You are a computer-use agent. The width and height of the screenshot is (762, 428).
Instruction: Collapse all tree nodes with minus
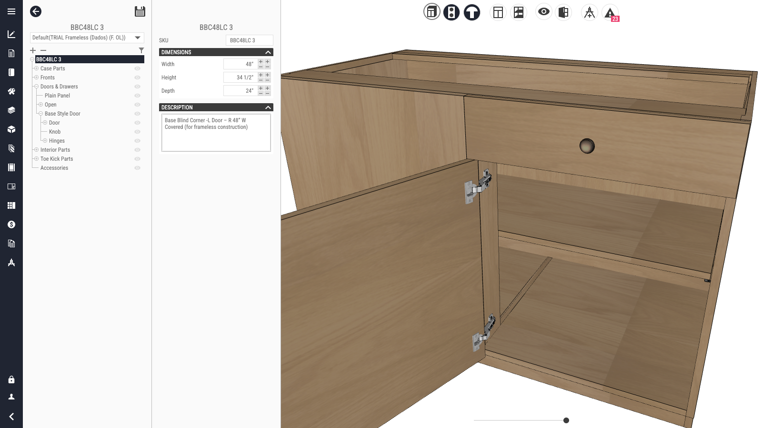click(x=43, y=50)
